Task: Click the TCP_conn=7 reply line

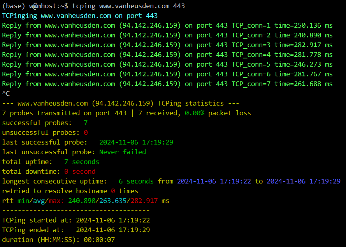Action: coord(167,84)
